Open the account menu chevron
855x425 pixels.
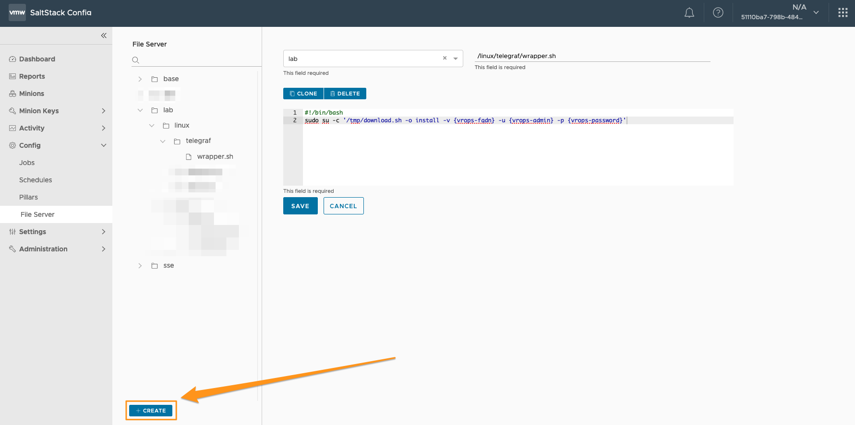(x=816, y=12)
